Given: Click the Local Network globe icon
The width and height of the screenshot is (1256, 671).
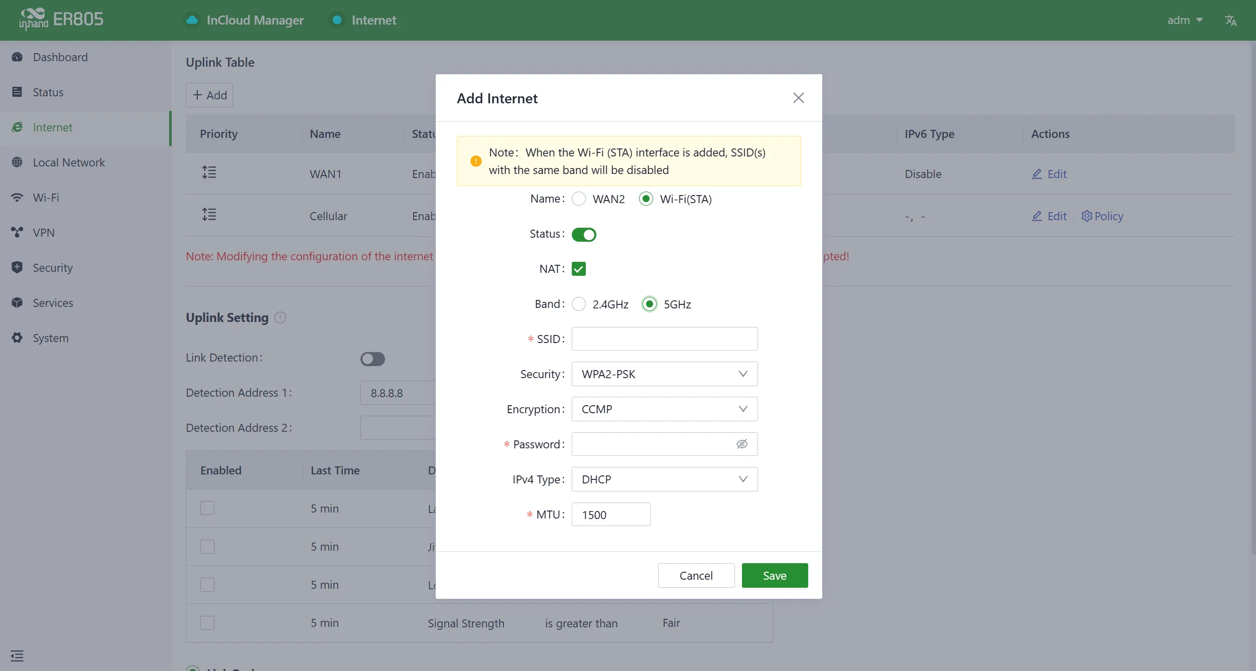Looking at the screenshot, I should 17,162.
